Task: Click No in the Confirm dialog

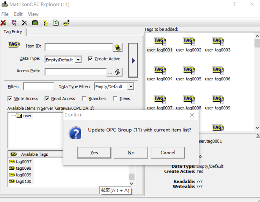Action: 131,153
